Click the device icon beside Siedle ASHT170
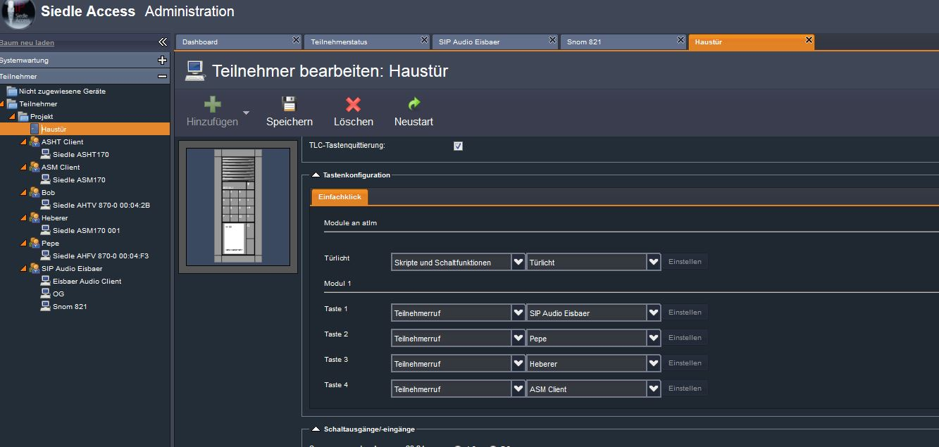The image size is (939, 447). [46, 154]
